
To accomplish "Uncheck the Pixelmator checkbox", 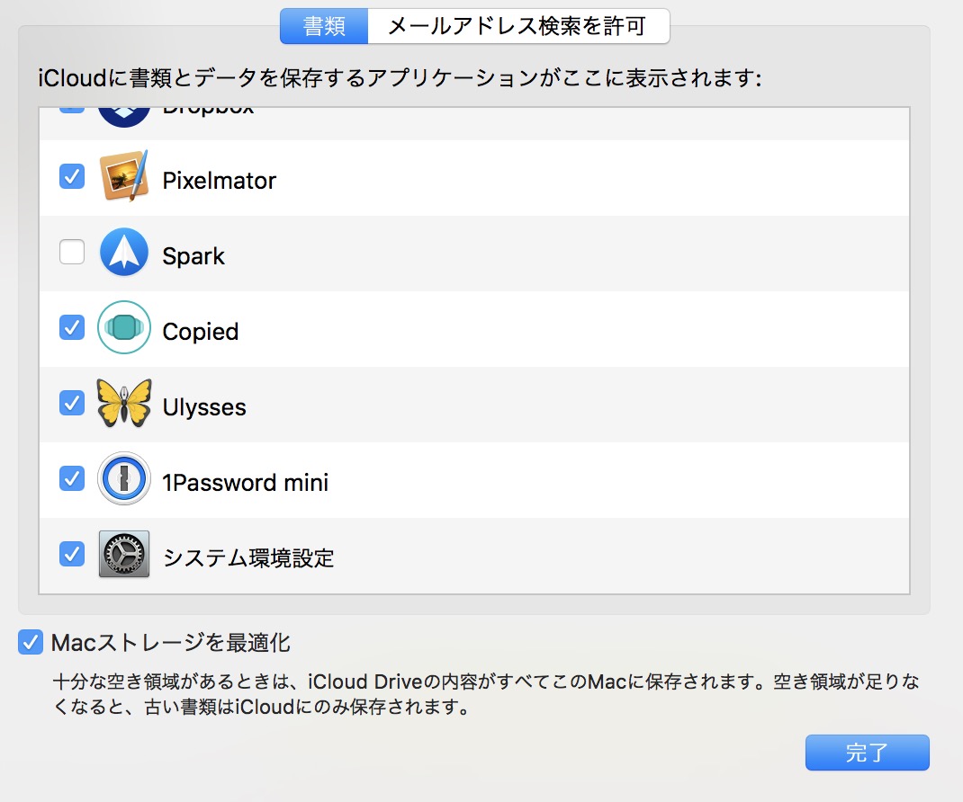I will click(x=72, y=177).
